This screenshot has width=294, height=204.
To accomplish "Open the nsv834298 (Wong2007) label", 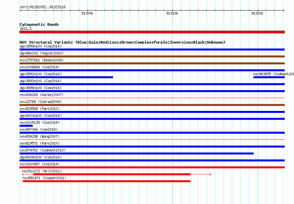I will (x=40, y=136).
